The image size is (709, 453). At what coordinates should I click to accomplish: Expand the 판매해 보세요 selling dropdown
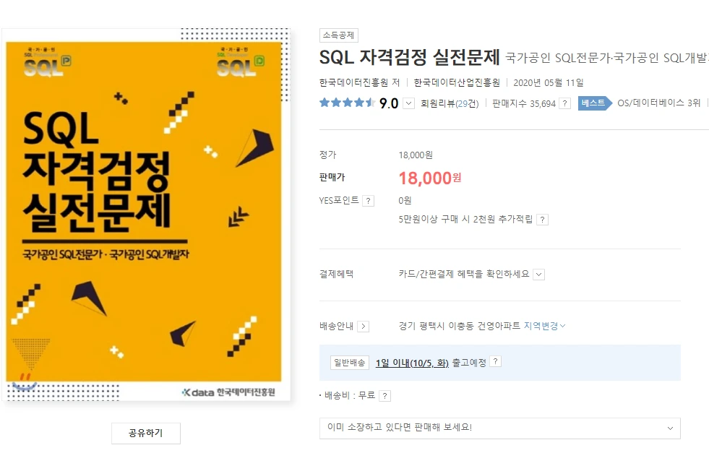(x=671, y=428)
